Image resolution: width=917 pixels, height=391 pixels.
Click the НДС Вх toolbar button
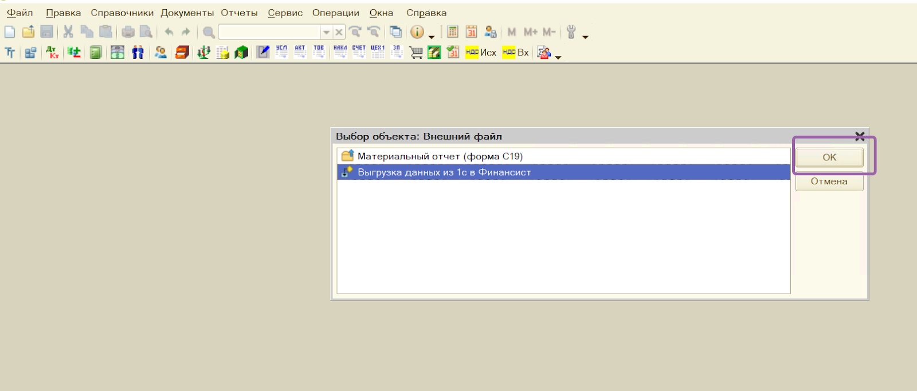pos(516,53)
